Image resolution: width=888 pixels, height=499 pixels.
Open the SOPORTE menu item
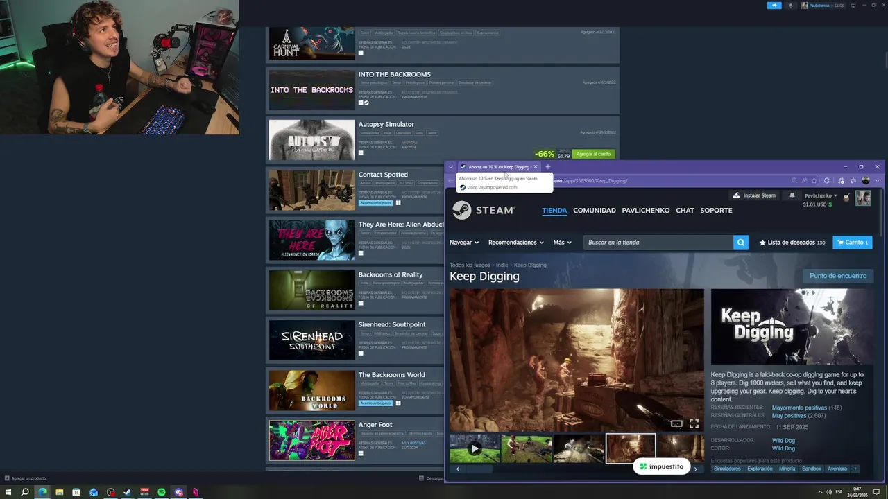pos(716,210)
